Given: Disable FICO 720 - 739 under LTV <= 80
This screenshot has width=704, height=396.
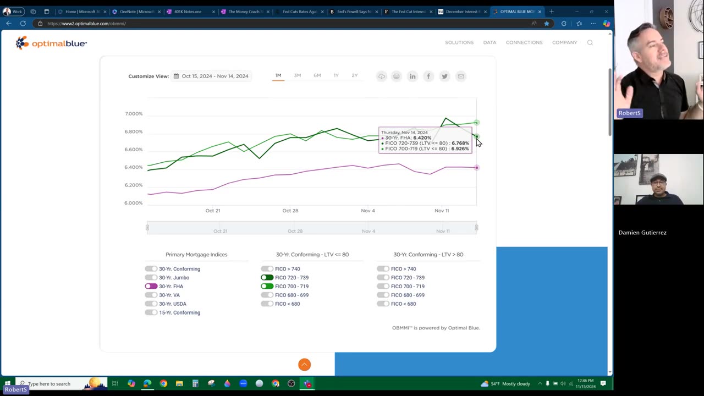Looking at the screenshot, I should (x=267, y=278).
